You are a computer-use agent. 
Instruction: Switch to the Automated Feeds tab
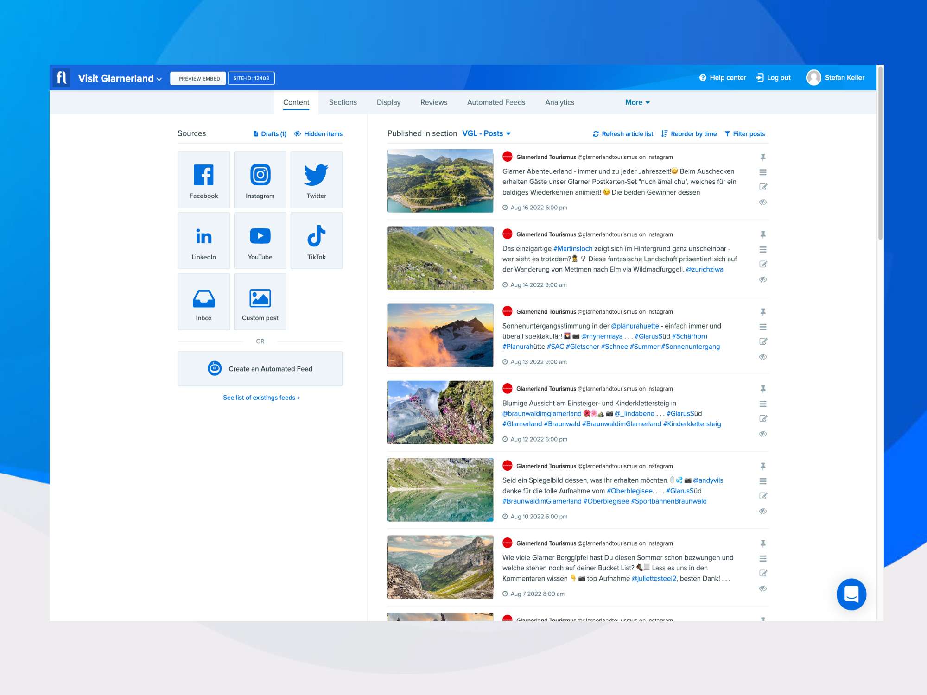[x=496, y=102]
